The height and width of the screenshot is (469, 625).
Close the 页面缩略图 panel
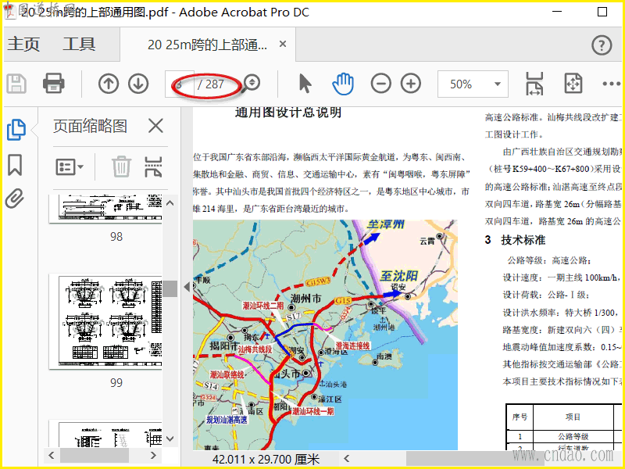pos(155,126)
